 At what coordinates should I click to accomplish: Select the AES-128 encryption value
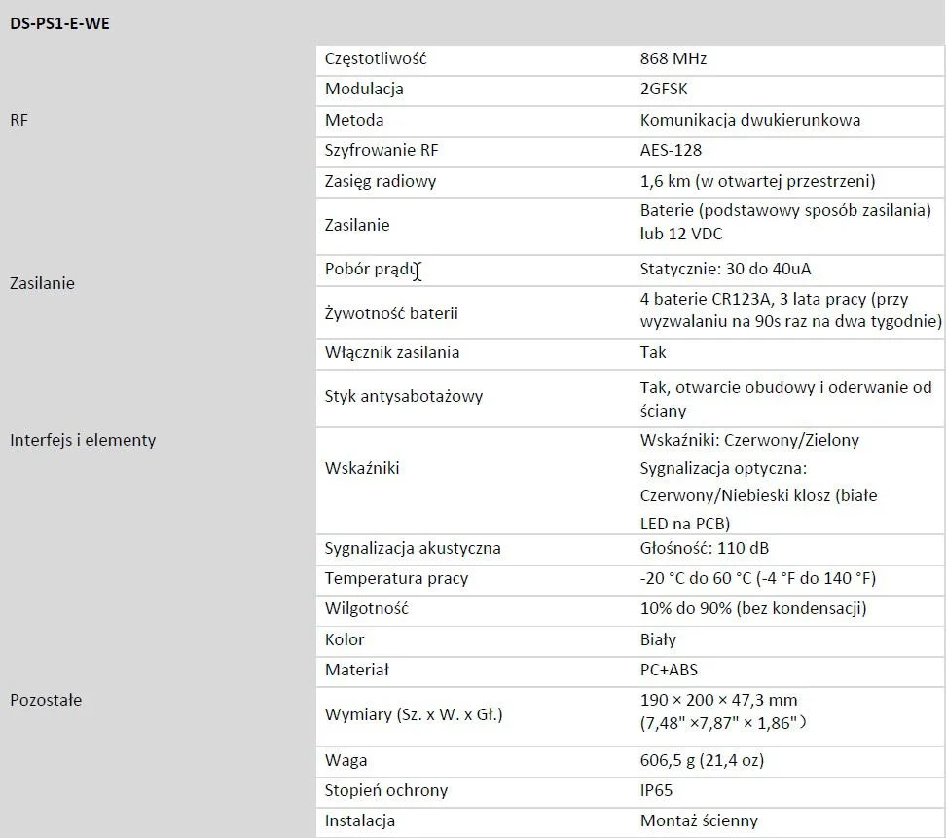(x=671, y=150)
